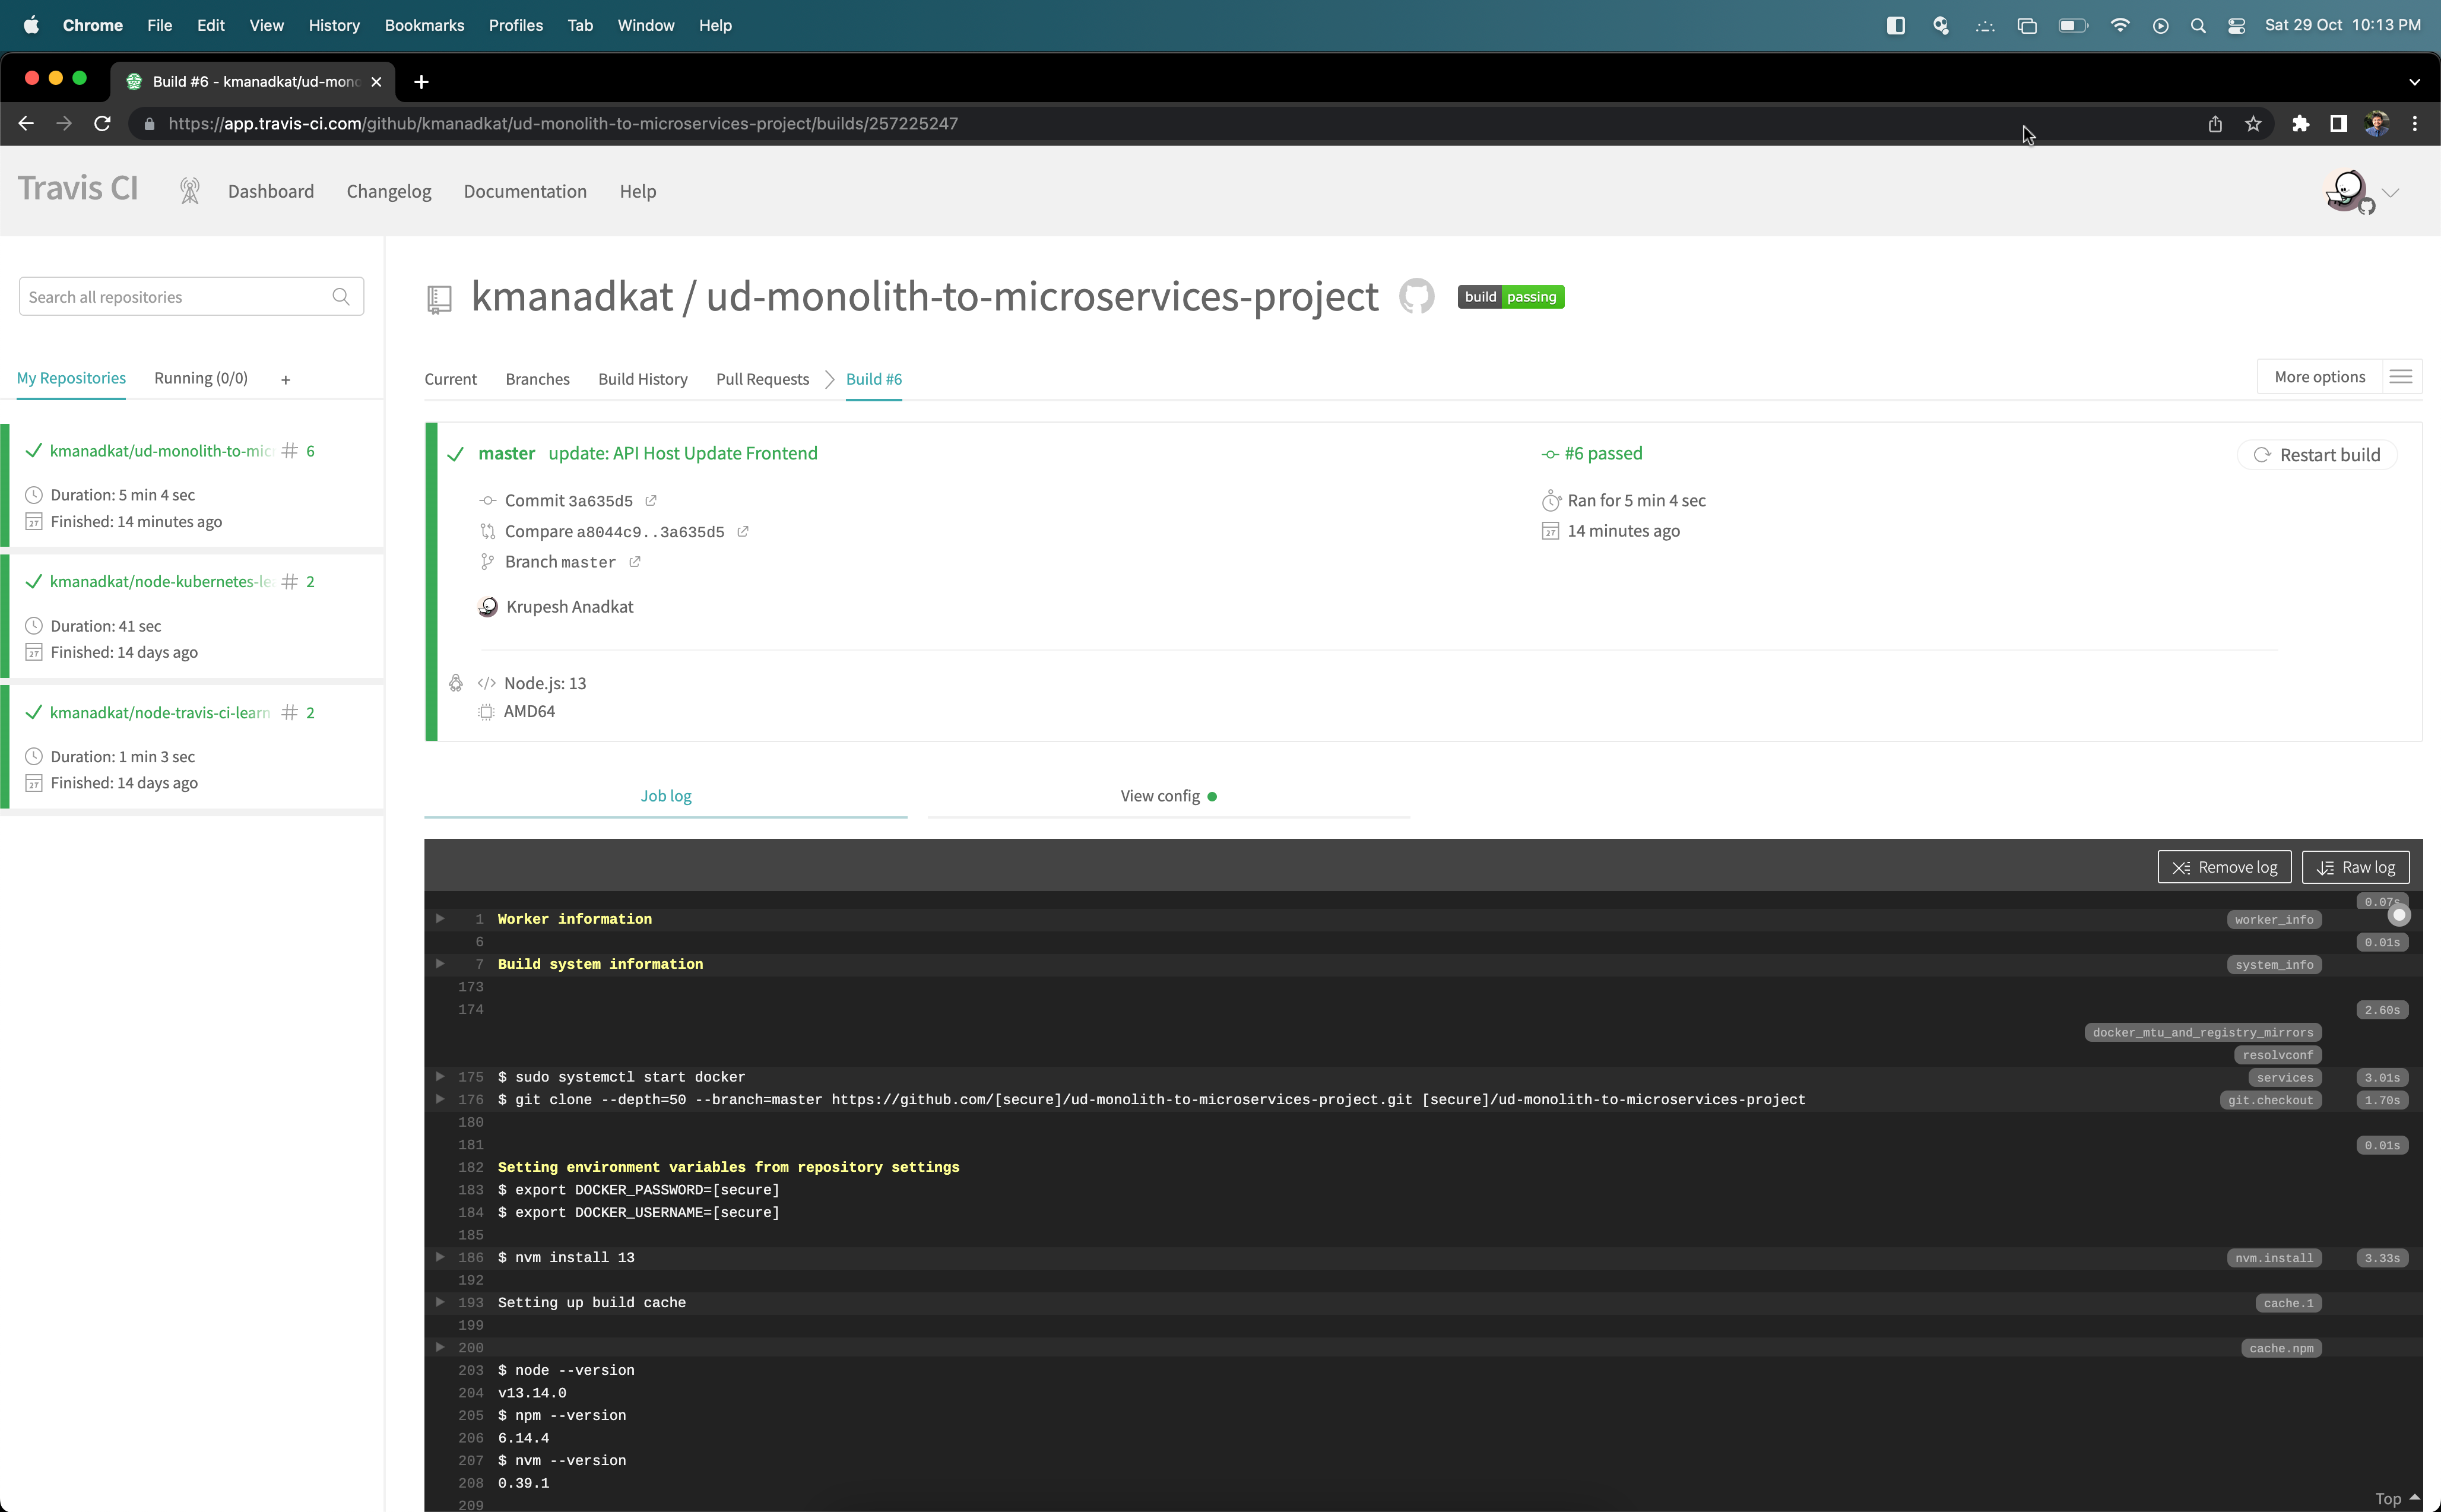Click the Remove log button
The image size is (2441, 1512).
(x=2224, y=867)
